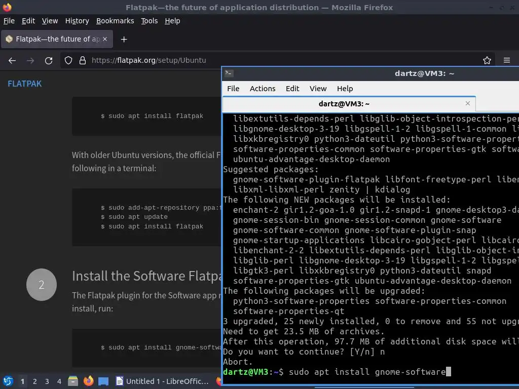Viewport: 519px width, 389px height.
Task: Launch Firefox from the panel quick launch
Action: tap(88, 381)
